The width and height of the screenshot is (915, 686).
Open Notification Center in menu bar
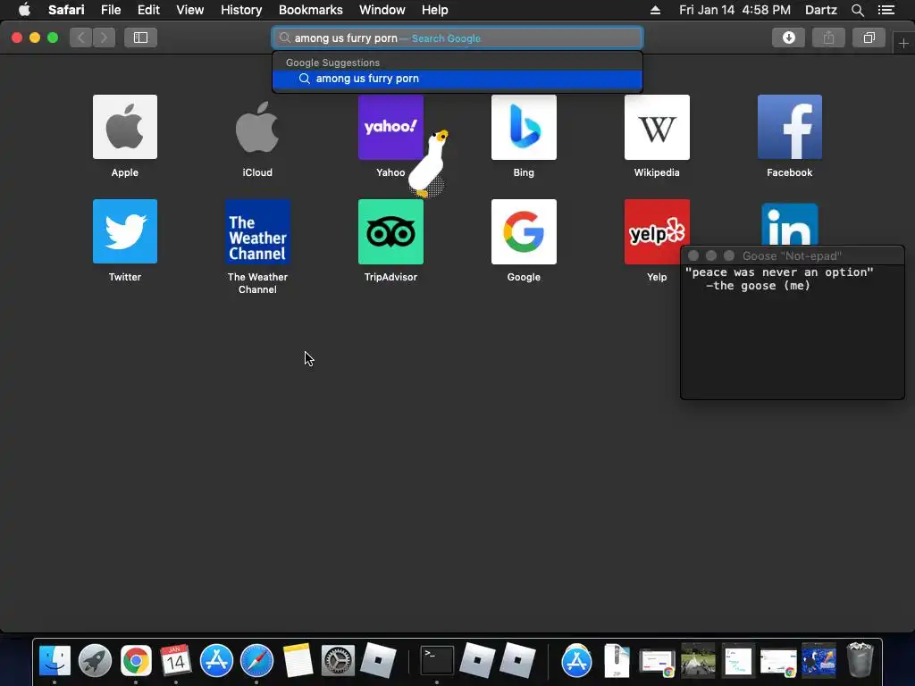tap(886, 10)
